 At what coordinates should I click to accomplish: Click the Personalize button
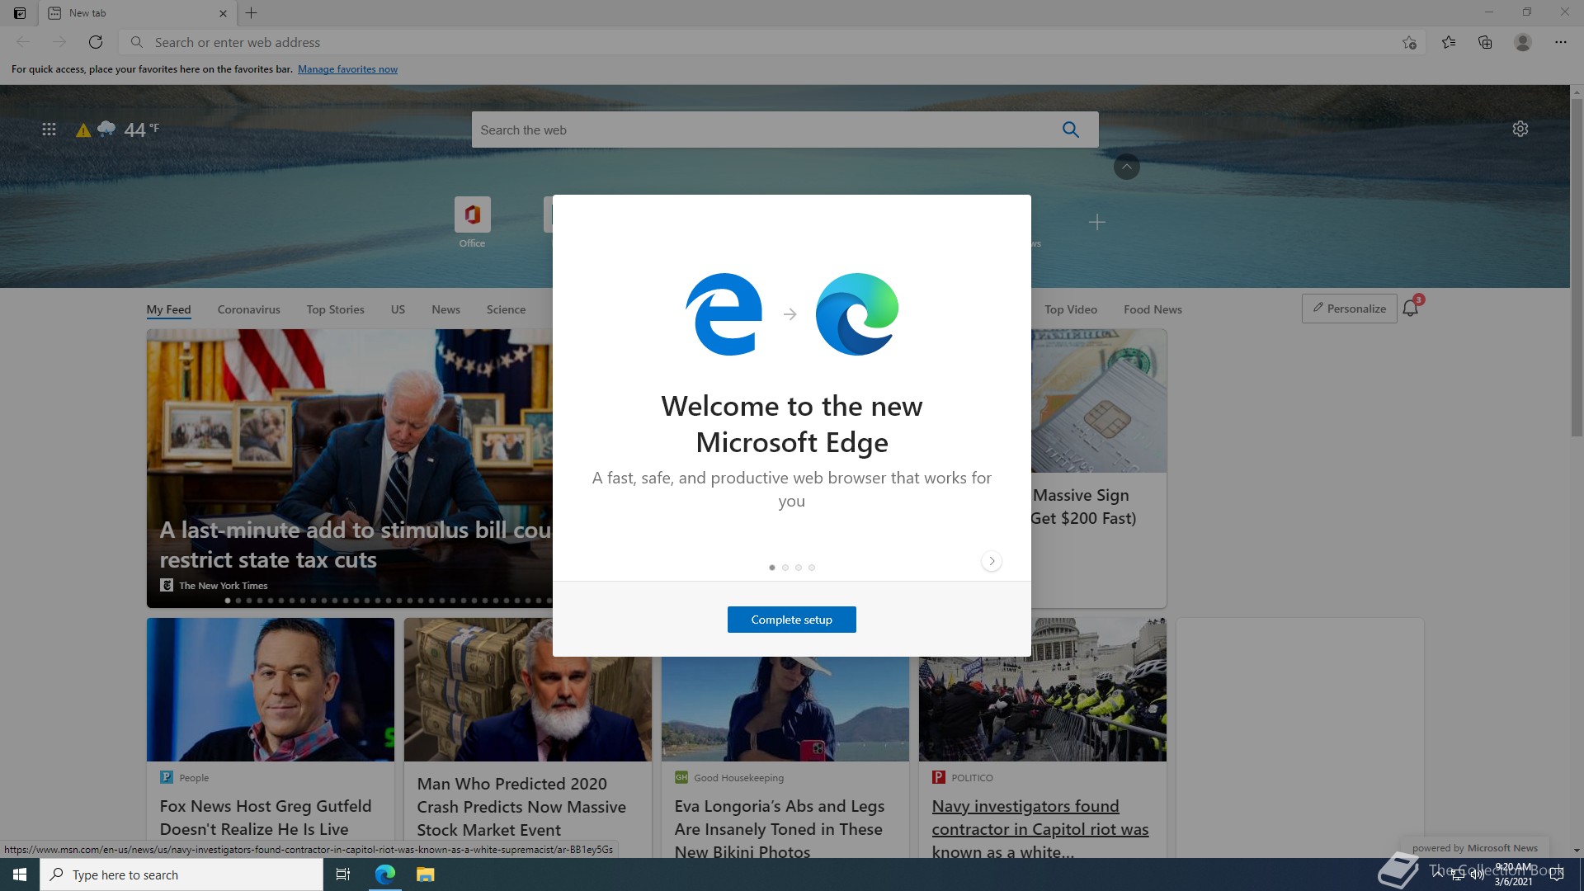(1350, 309)
